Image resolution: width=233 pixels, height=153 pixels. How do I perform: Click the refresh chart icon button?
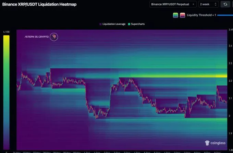[225, 4]
